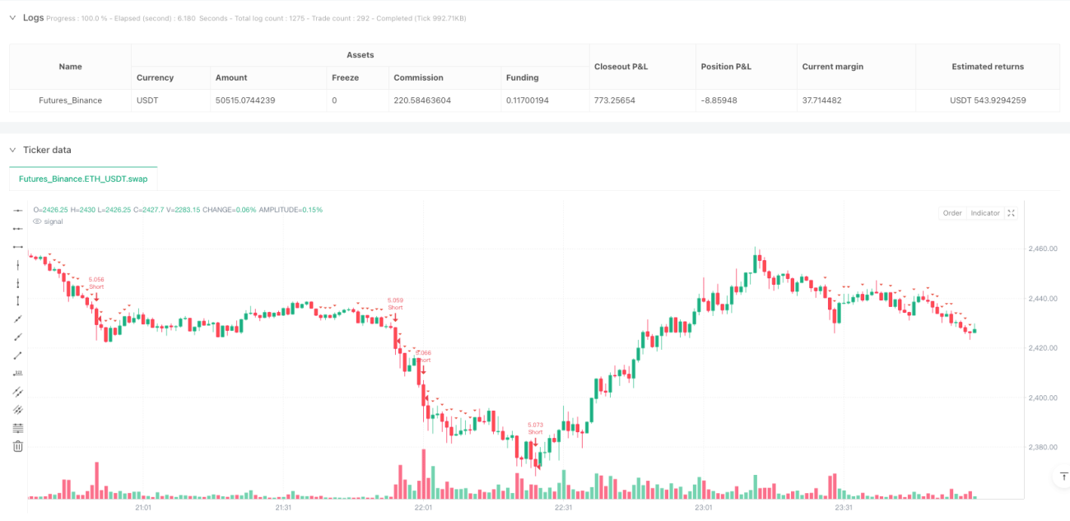Collapse the Logs section
This screenshot has height=521, width=1070.
point(12,17)
